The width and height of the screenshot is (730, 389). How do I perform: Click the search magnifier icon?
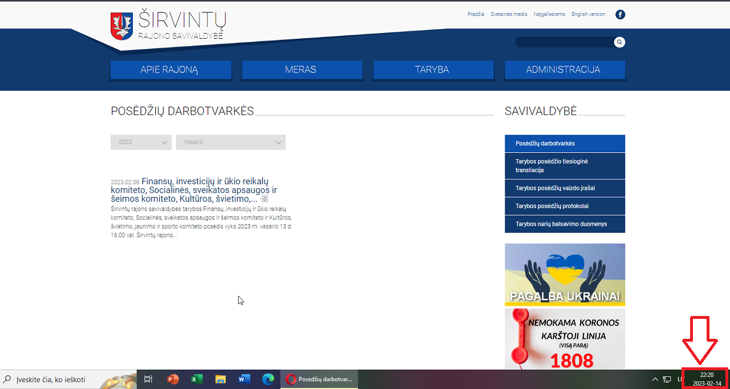pyautogui.click(x=619, y=42)
